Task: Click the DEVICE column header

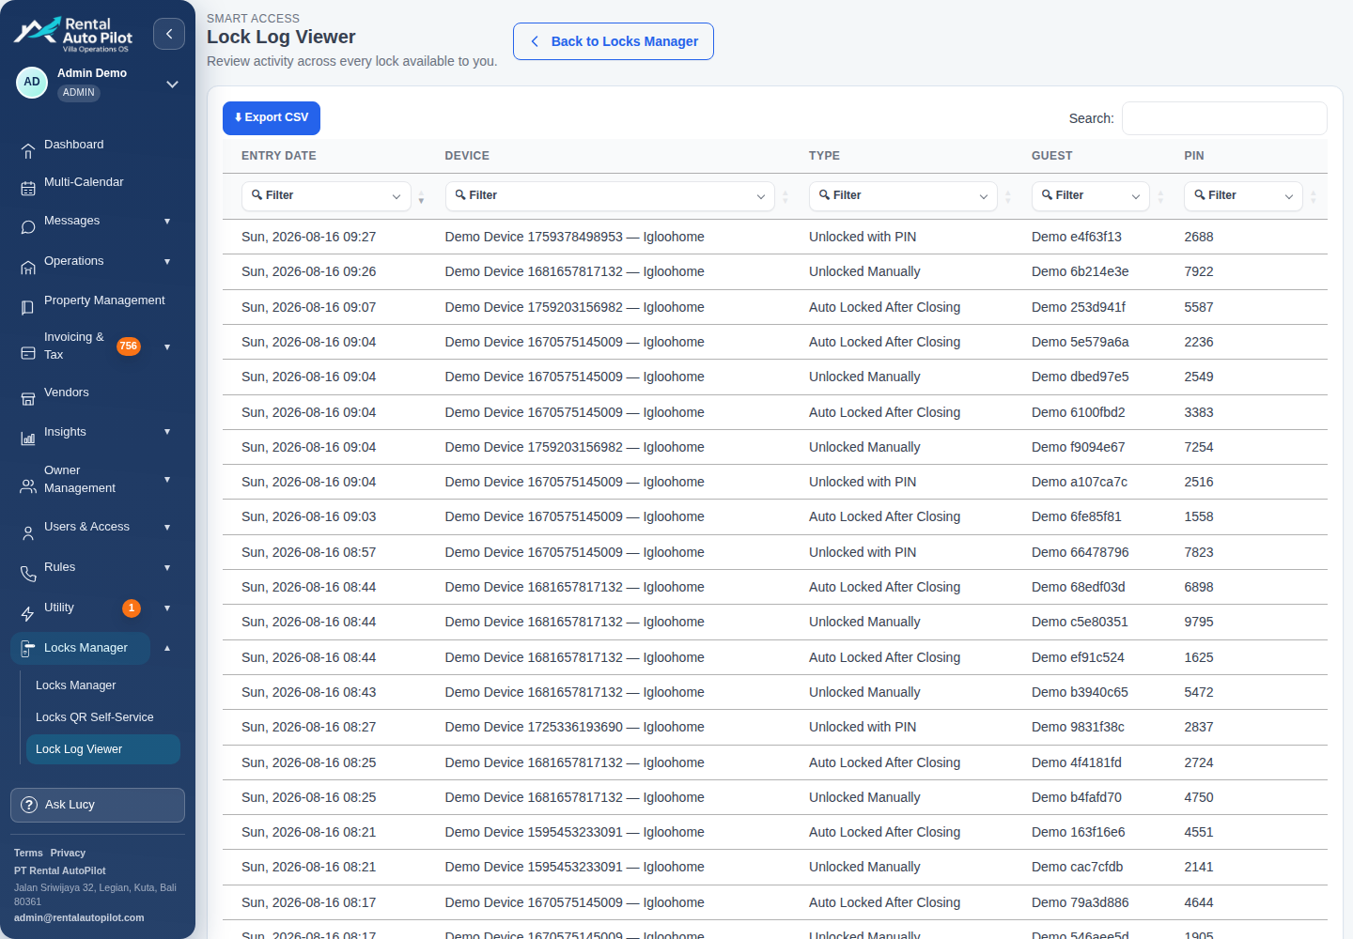Action: [467, 156]
